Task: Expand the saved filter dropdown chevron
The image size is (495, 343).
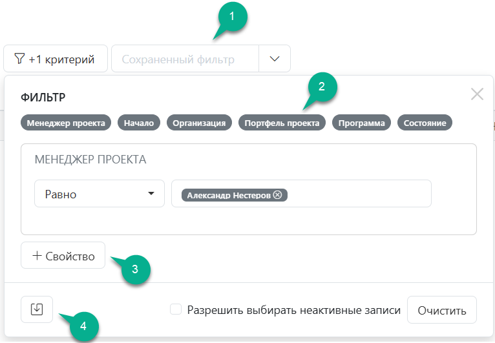Action: [275, 59]
